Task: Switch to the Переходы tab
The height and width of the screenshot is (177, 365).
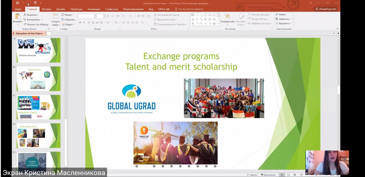Action: point(76,9)
